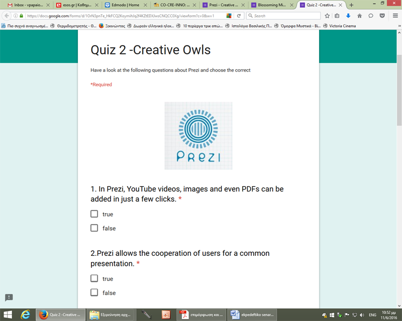
Task: Open the downloads arrow icon
Action: click(x=348, y=16)
